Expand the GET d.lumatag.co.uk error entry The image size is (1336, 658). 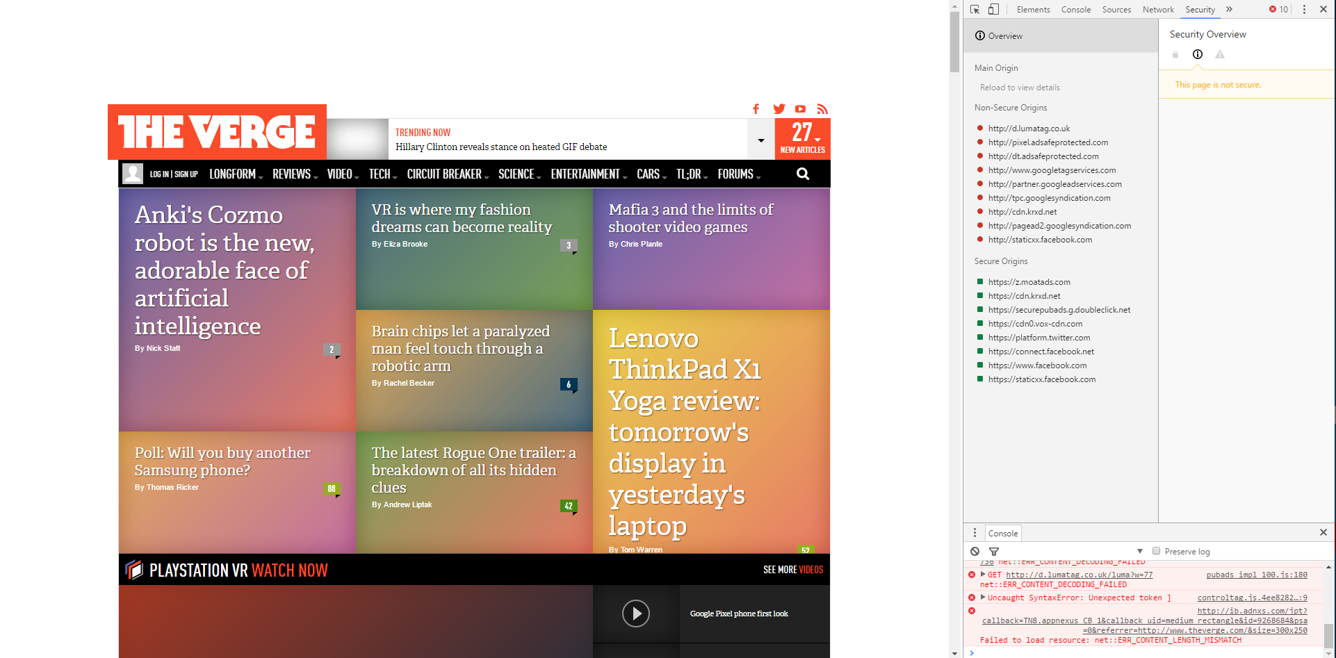(x=983, y=575)
